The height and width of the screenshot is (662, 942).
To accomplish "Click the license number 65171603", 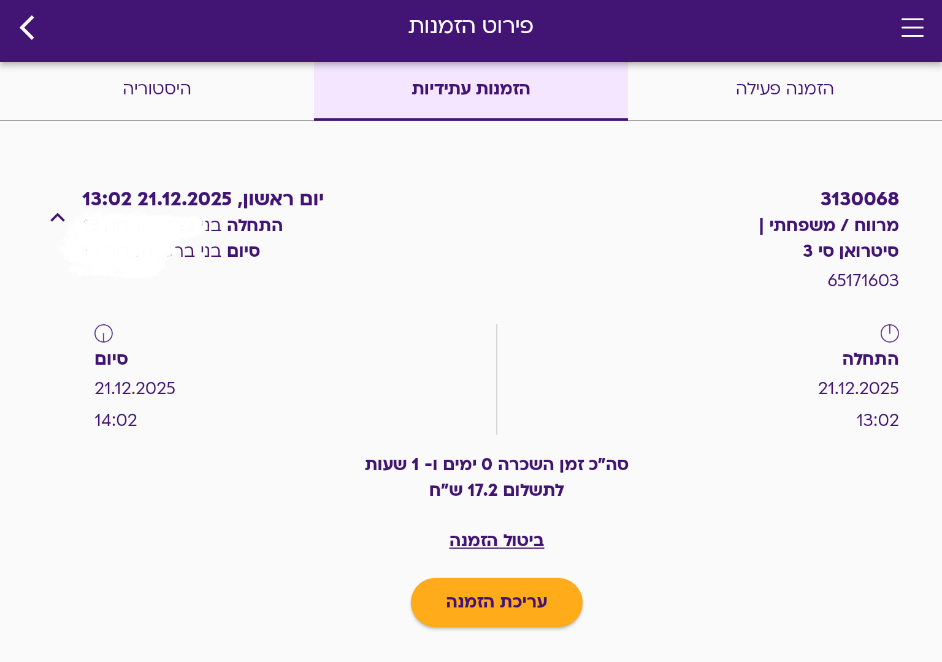I will [863, 281].
